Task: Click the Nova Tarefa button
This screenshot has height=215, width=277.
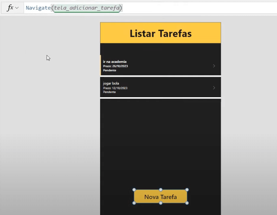Action: tap(161, 197)
